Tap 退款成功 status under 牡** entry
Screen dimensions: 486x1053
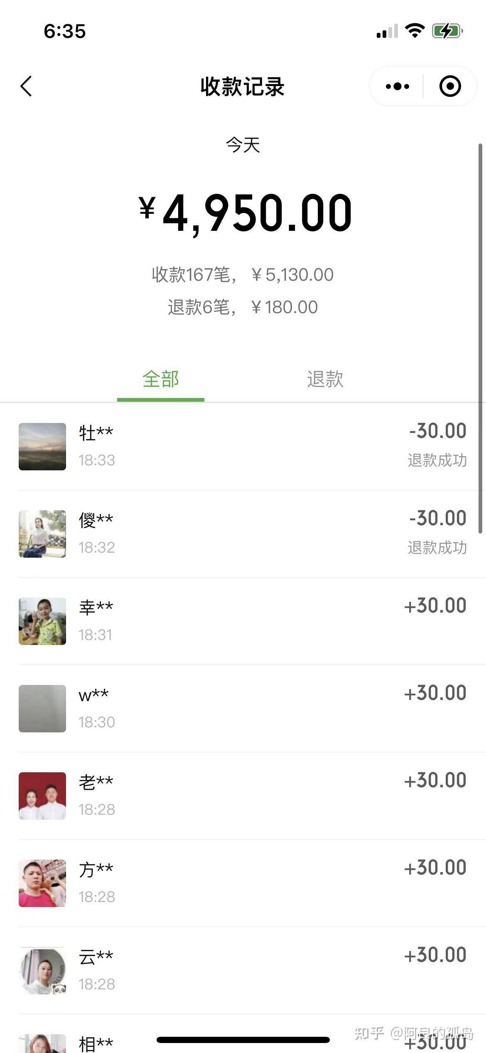pyautogui.click(x=437, y=461)
